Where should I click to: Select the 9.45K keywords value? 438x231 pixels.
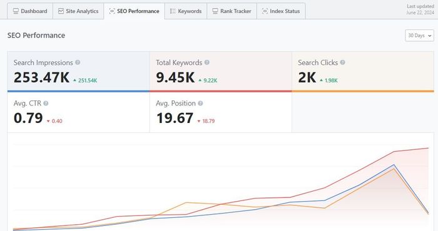pos(175,77)
